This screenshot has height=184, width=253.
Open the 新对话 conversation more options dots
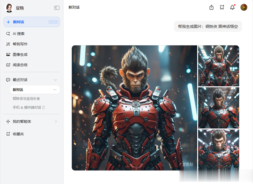point(55,90)
